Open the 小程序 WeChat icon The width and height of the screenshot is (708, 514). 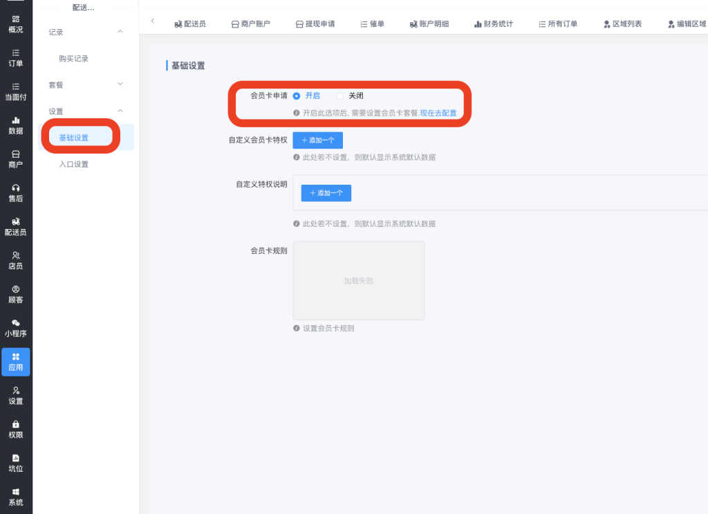(x=15, y=323)
